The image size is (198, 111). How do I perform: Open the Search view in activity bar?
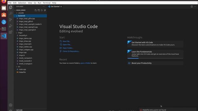click(11, 13)
